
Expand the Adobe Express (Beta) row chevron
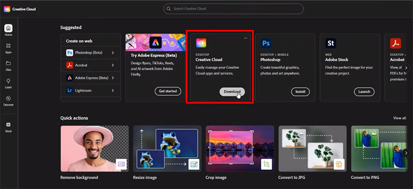pos(113,78)
